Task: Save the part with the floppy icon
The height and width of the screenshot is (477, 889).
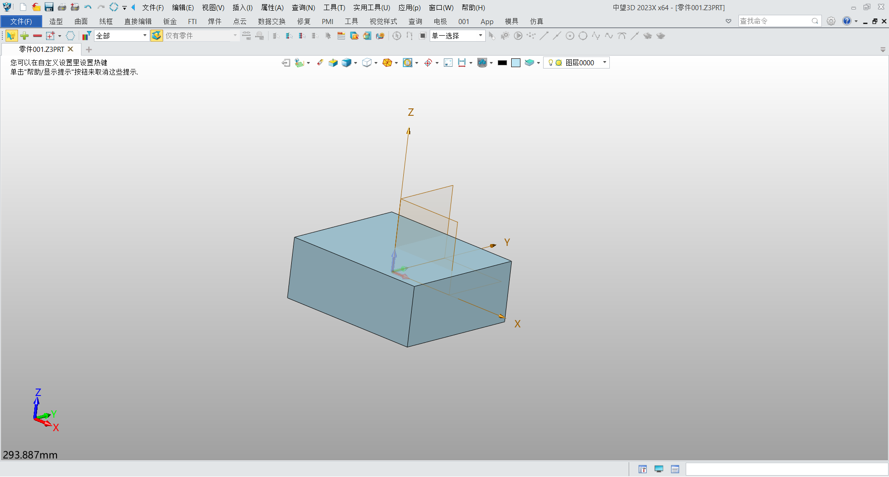Action: pyautogui.click(x=49, y=7)
